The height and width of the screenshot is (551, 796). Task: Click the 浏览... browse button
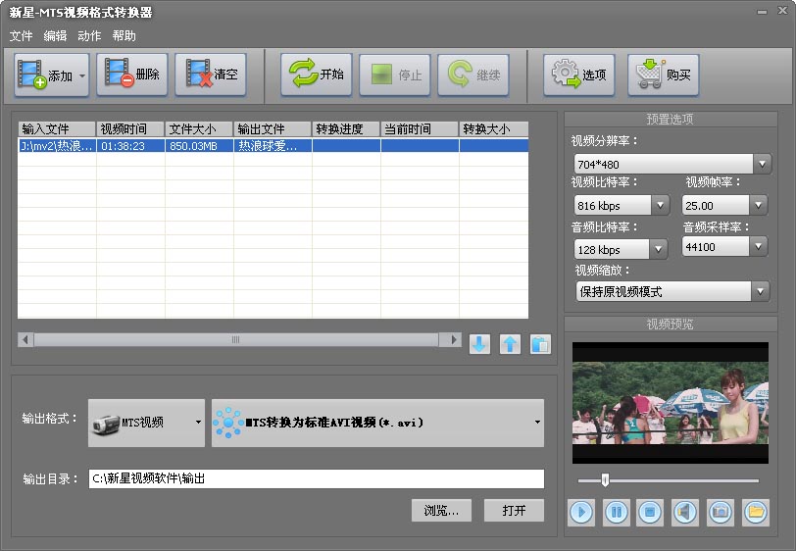click(441, 511)
